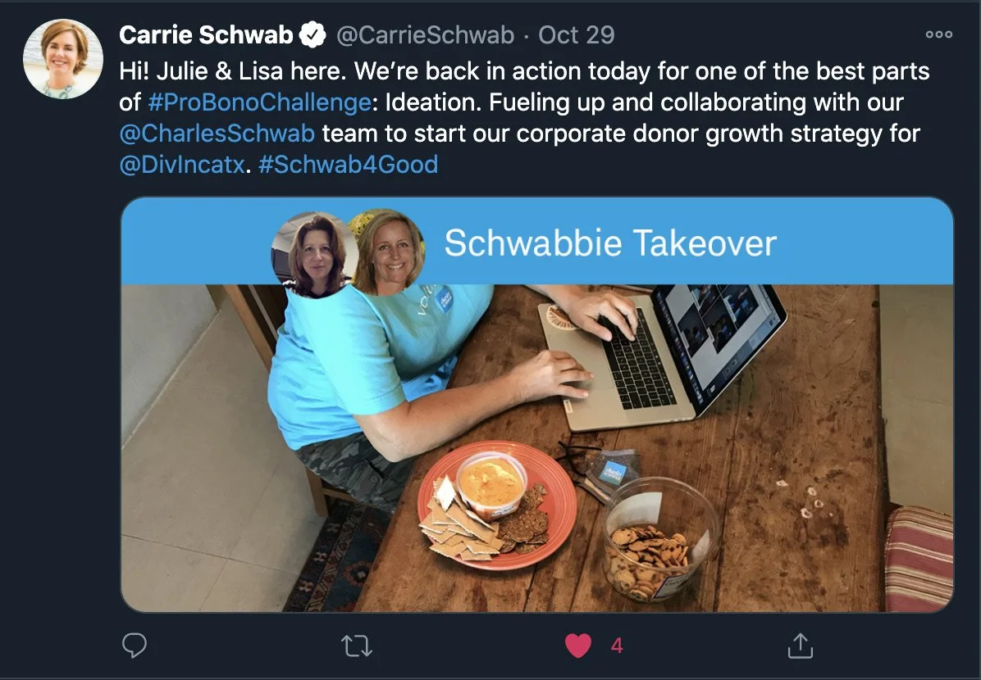Open the share tweet icon
Image resolution: width=981 pixels, height=680 pixels.
801,646
